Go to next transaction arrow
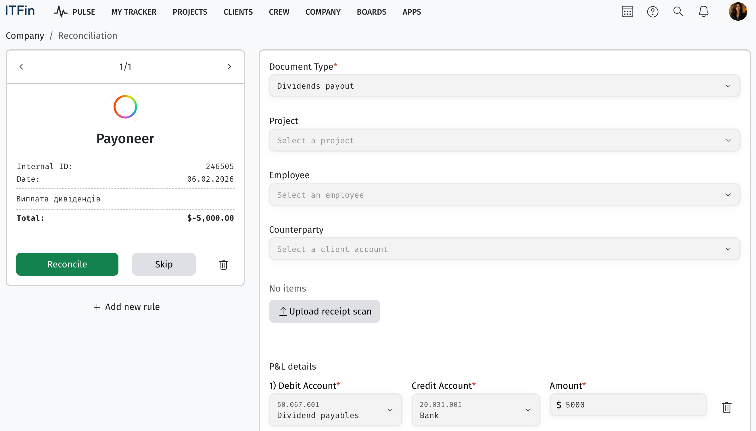This screenshot has width=756, height=431. (229, 67)
